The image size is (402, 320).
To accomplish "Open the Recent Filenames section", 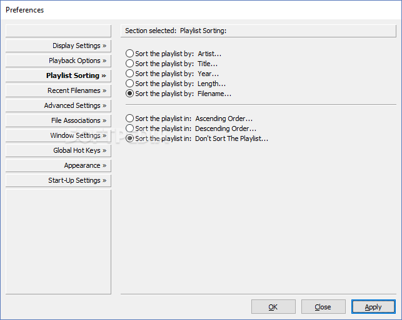I will (58, 91).
